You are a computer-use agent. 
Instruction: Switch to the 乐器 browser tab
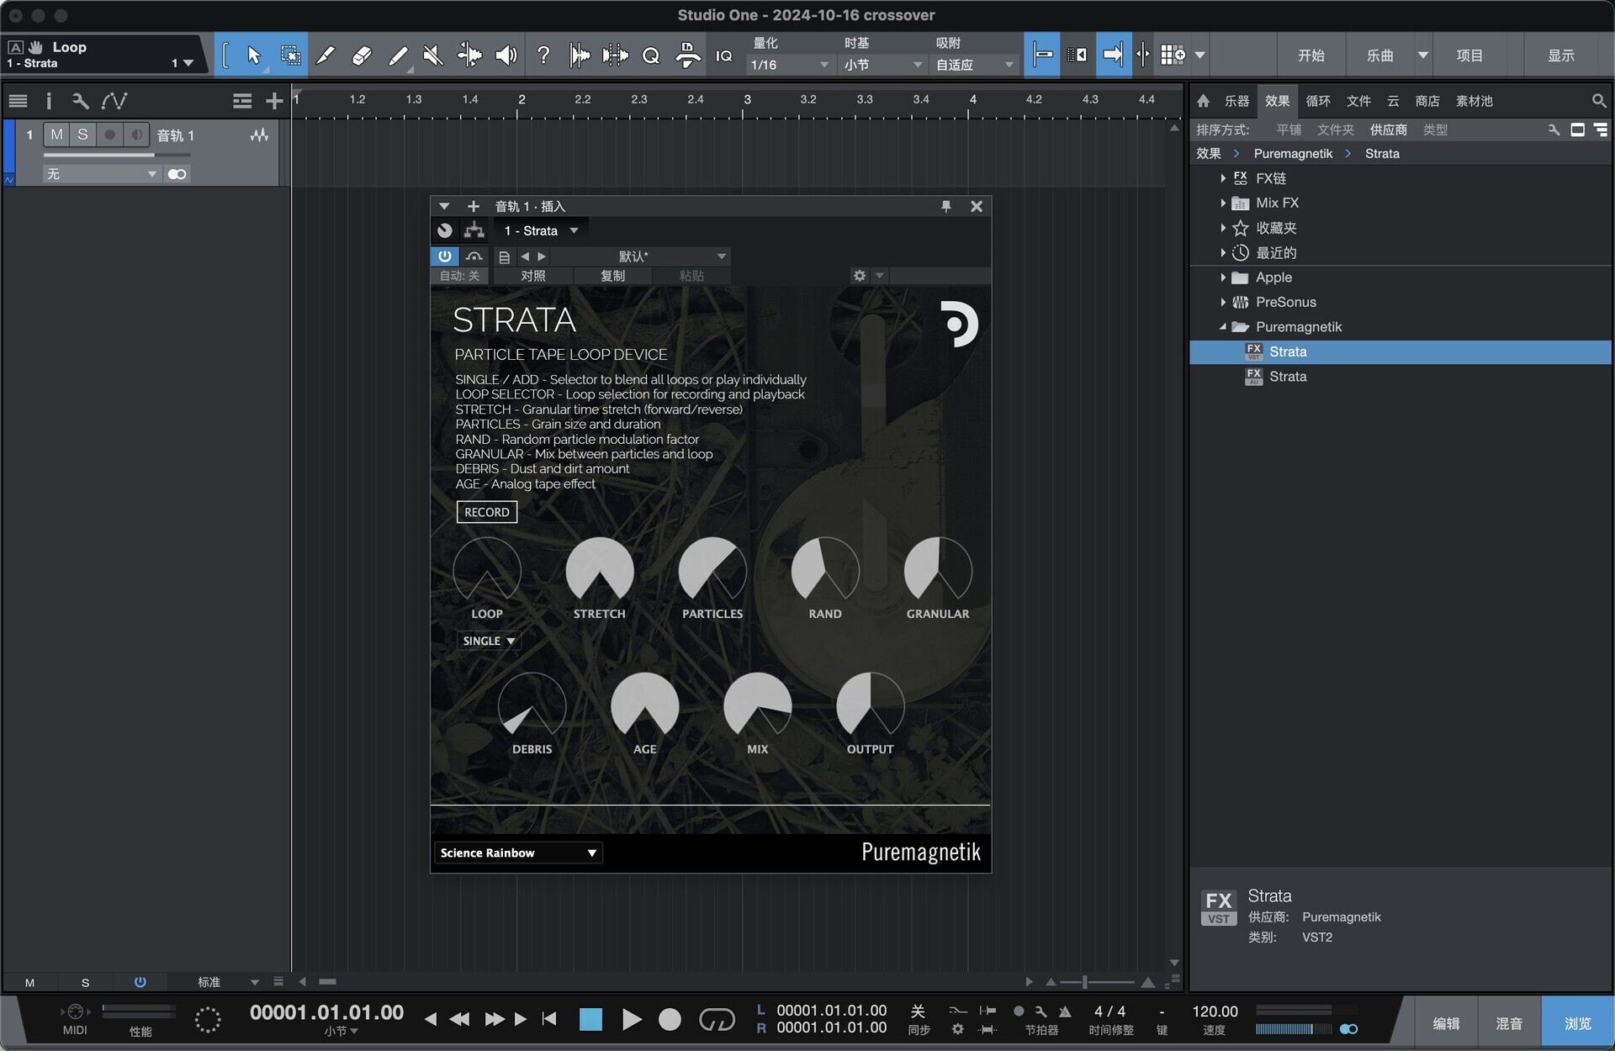pyautogui.click(x=1236, y=101)
